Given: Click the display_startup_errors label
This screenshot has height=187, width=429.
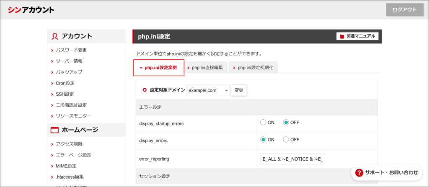Looking at the screenshot, I should pos(161,123).
